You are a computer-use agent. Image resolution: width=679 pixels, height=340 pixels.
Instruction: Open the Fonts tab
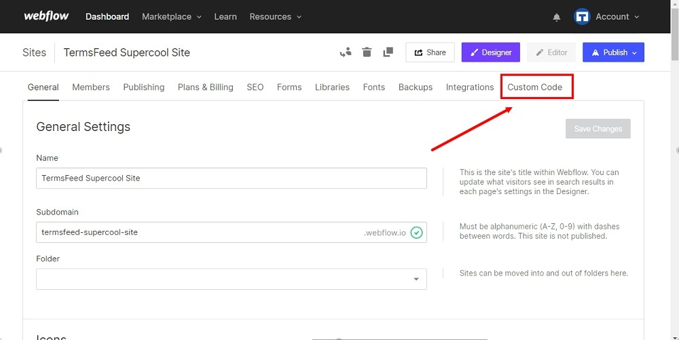click(x=373, y=87)
